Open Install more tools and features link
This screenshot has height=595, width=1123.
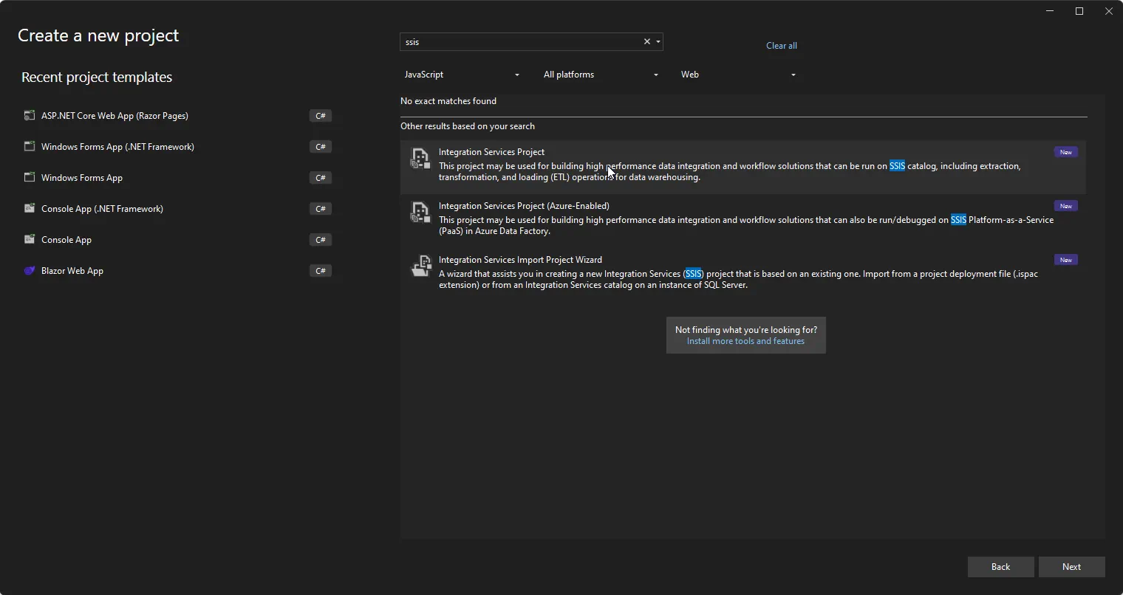click(x=745, y=341)
